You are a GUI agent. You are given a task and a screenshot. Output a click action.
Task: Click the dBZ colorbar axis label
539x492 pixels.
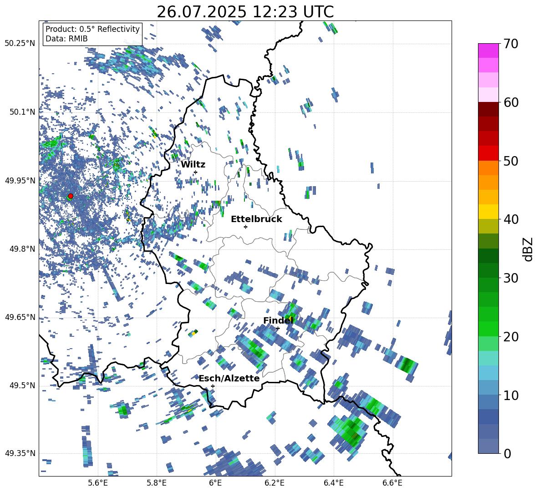click(x=529, y=249)
